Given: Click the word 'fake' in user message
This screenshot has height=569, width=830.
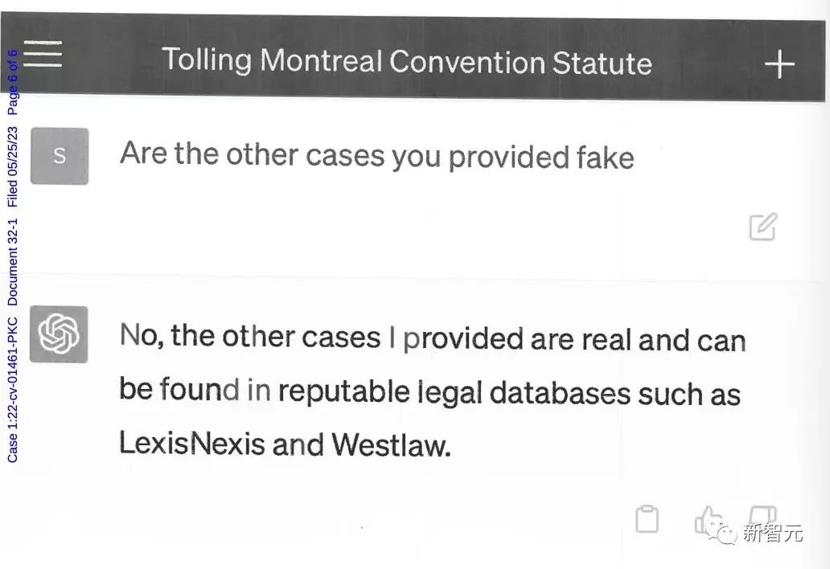Looking at the screenshot, I should point(598,157).
